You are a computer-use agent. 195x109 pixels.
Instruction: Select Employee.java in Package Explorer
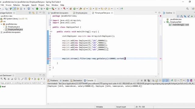(12, 27)
